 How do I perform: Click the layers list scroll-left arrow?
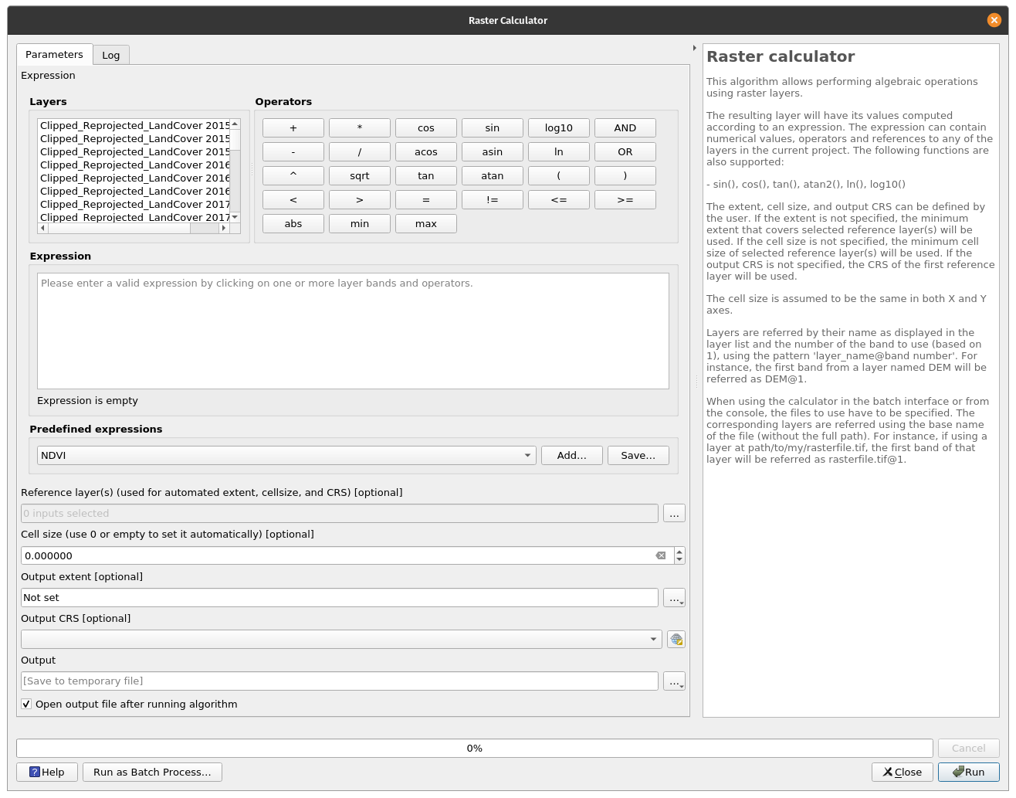tap(42, 228)
